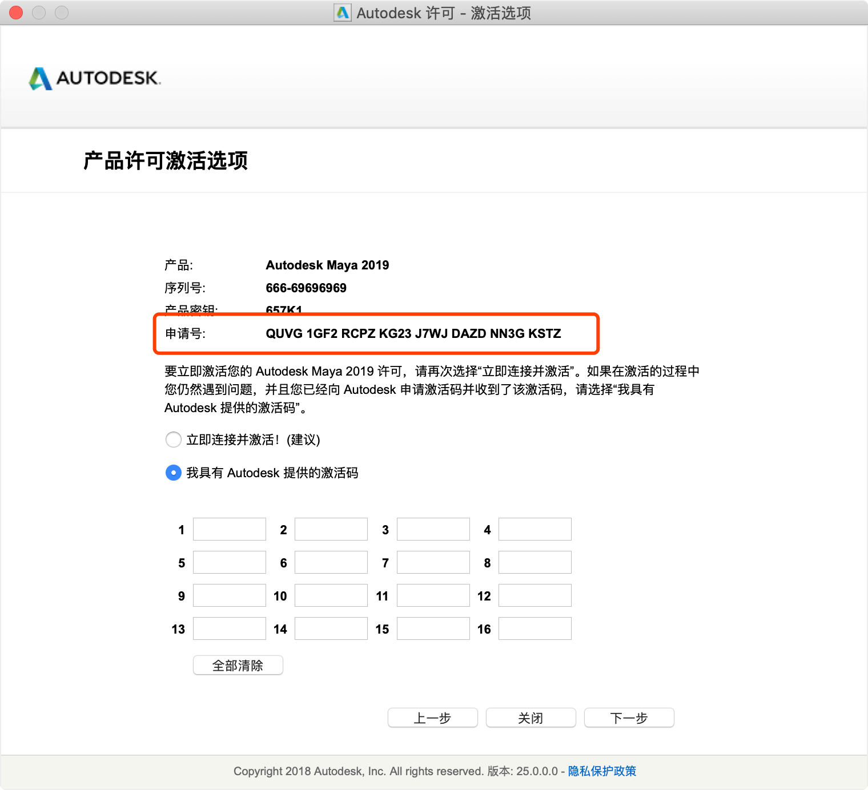Select "我具有 Autodesk 提供的激活码" radio option
The width and height of the screenshot is (868, 790).
(x=174, y=473)
